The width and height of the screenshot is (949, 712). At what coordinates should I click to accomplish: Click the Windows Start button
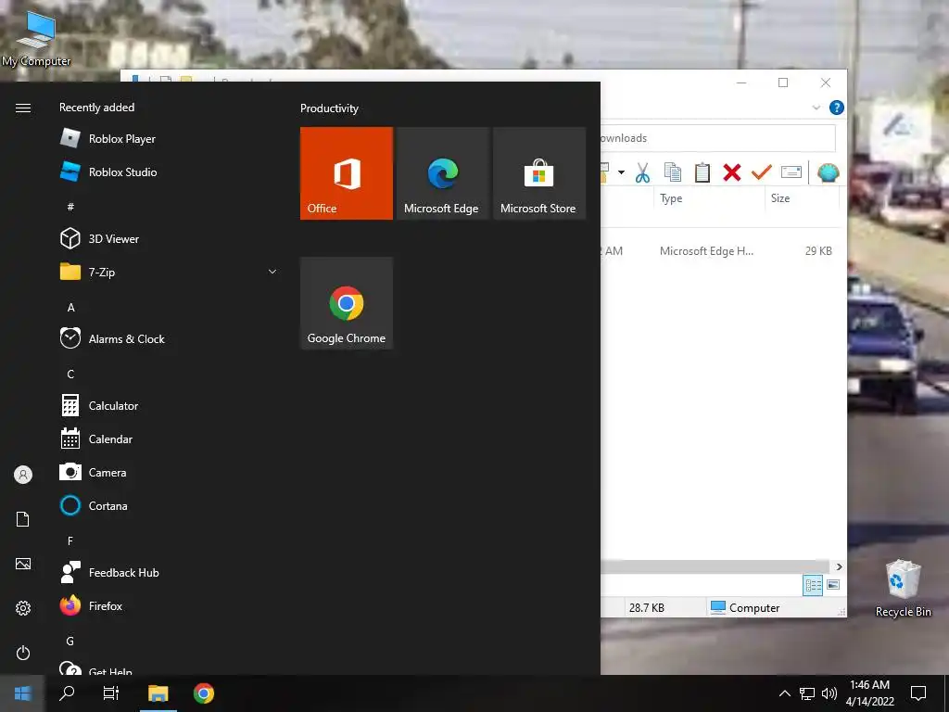22,693
